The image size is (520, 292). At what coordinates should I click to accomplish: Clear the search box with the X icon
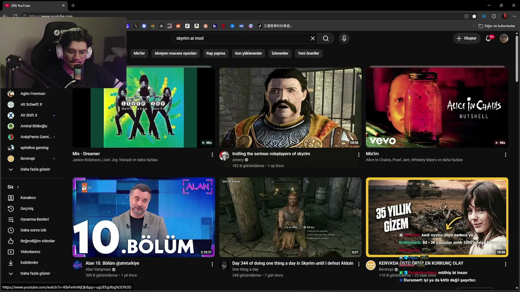click(x=313, y=38)
